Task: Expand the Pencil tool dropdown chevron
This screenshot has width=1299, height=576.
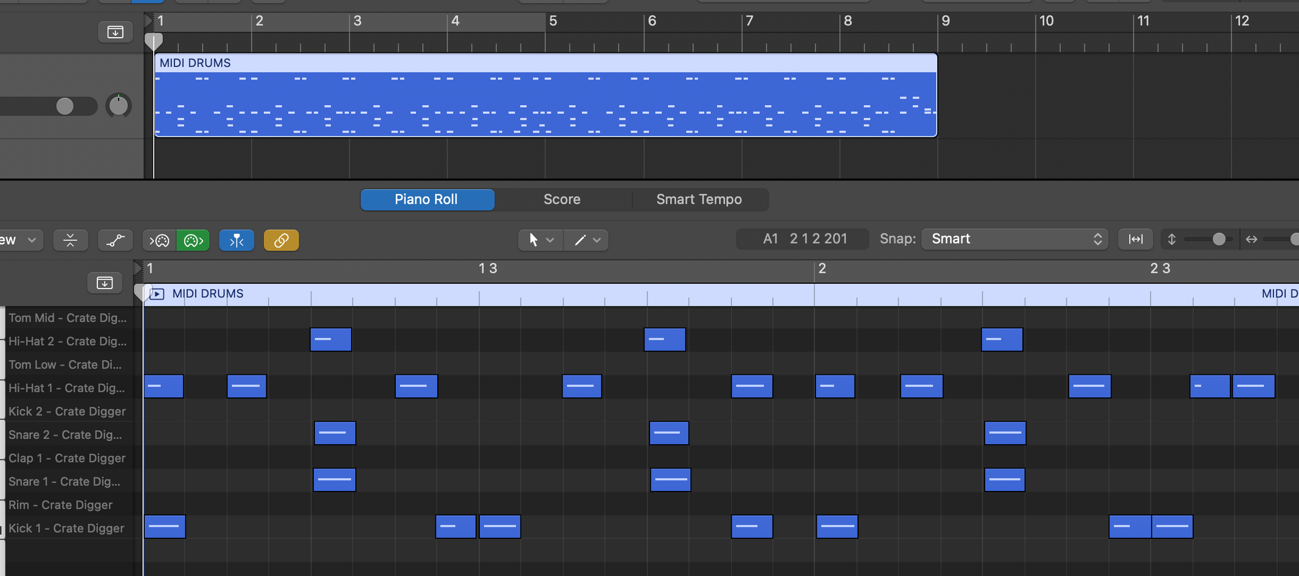Action: tap(597, 241)
